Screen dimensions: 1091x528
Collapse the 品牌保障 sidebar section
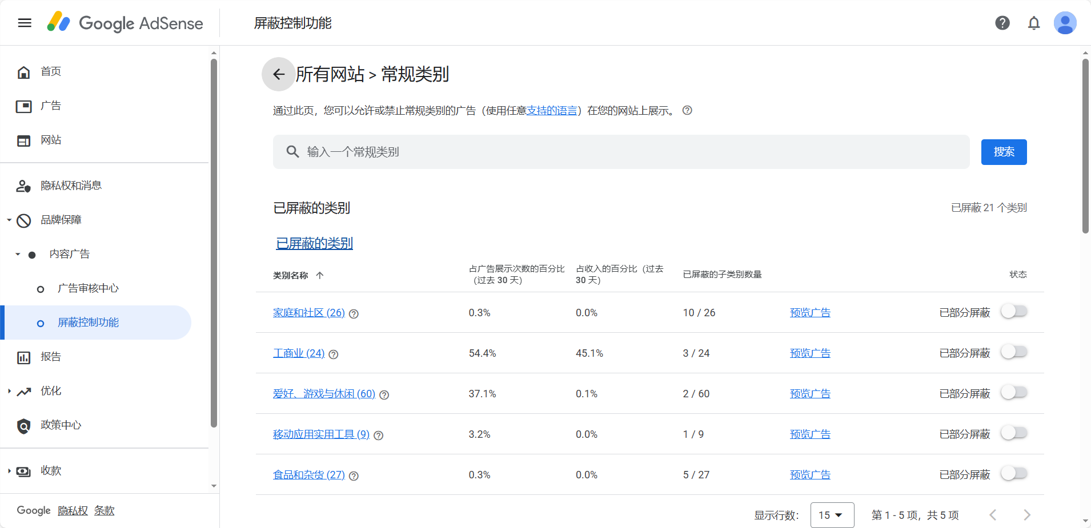8,219
